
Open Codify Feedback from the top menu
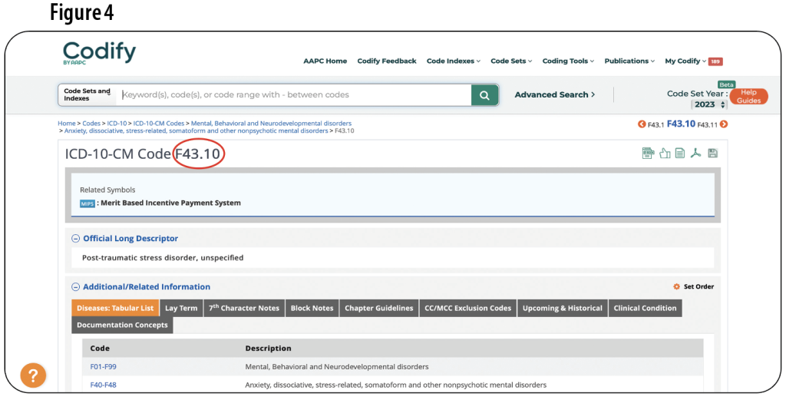coord(387,61)
